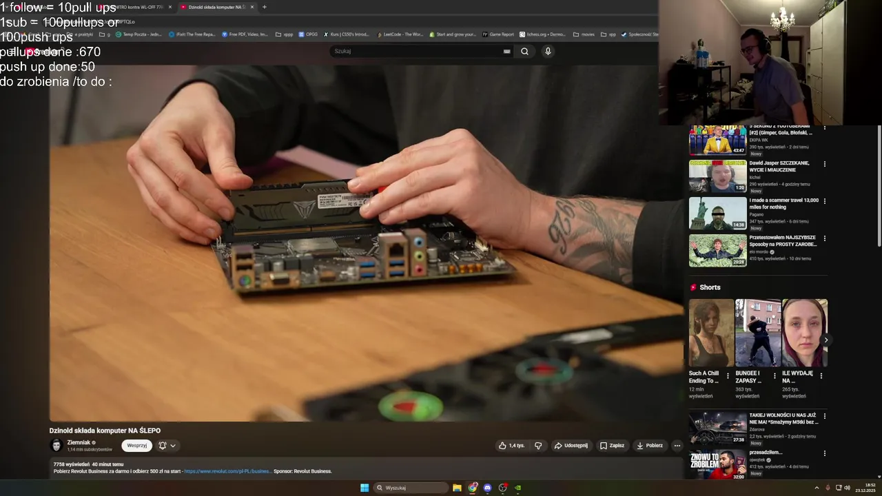Close the Dzinold składa komputer tab
Image resolution: width=882 pixels, height=496 pixels.
[252, 7]
